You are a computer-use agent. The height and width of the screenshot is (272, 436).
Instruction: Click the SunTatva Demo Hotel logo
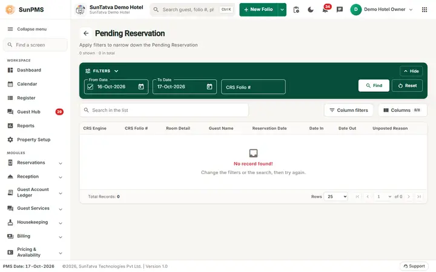click(81, 10)
